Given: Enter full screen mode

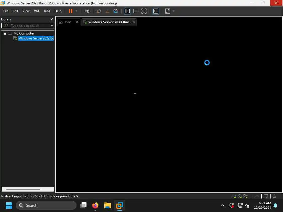Looking at the screenshot, I should click(144, 11).
